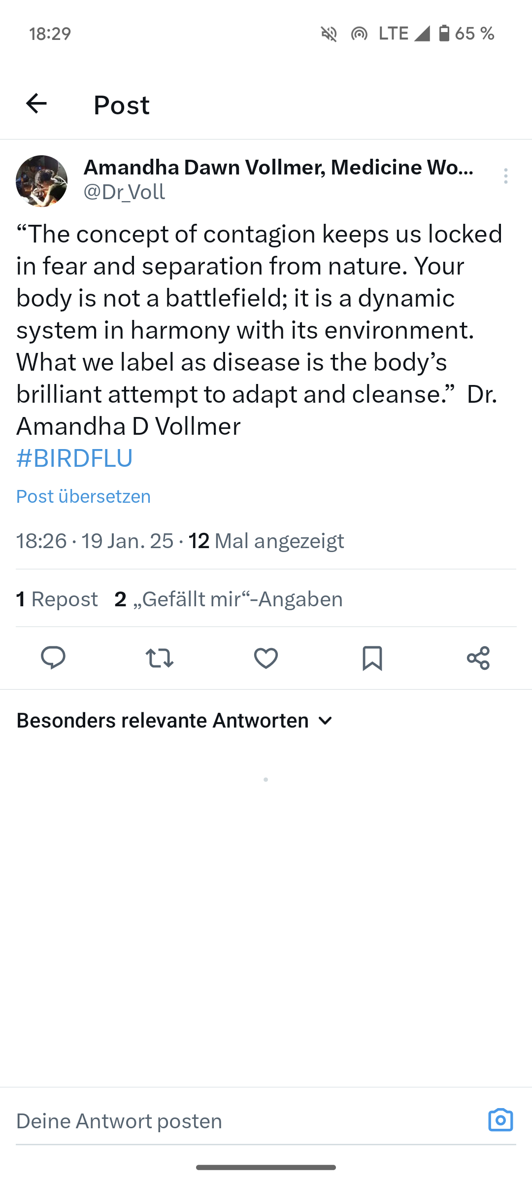Viewport: 532px width, 1183px height.
Task: Tap the back arrow
Action: pos(36,104)
